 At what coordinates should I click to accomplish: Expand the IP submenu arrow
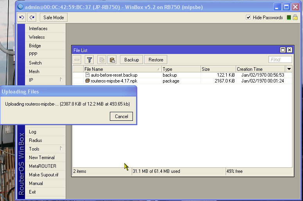(61, 80)
